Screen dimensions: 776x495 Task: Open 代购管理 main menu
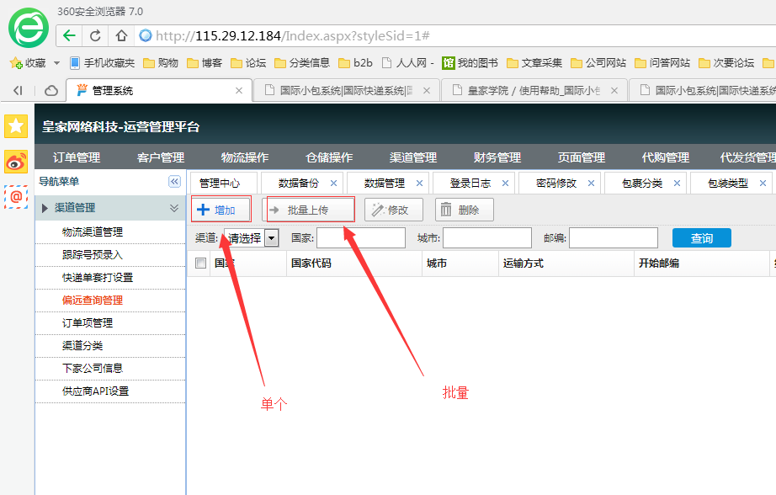pyautogui.click(x=666, y=157)
